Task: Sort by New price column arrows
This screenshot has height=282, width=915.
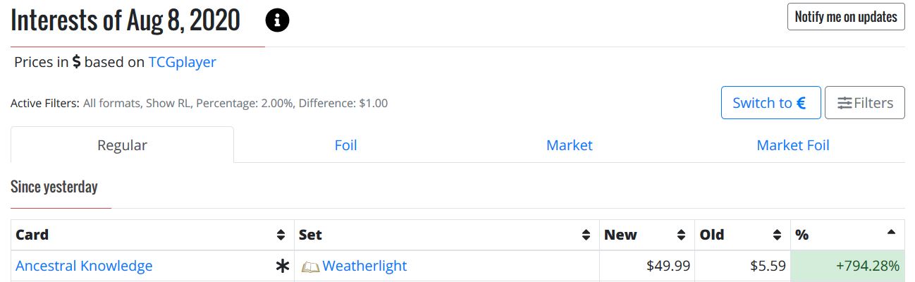Action: 681,235
